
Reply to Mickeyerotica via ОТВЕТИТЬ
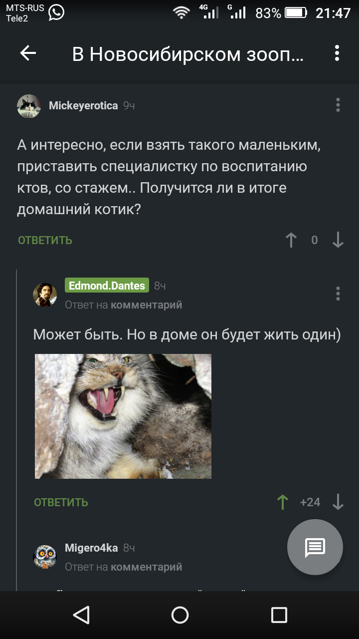(45, 241)
